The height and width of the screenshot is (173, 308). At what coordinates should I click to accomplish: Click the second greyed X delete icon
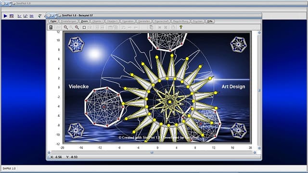[166, 27]
